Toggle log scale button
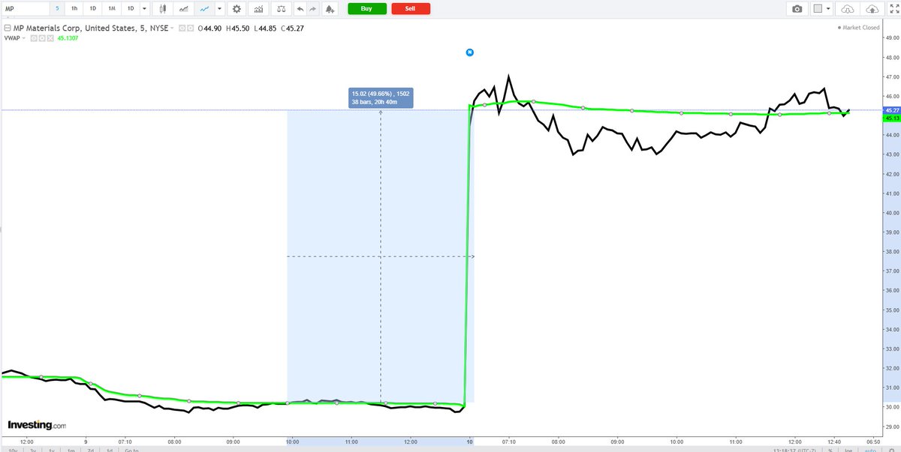Image resolution: width=901 pixels, height=452 pixels. tap(848, 450)
